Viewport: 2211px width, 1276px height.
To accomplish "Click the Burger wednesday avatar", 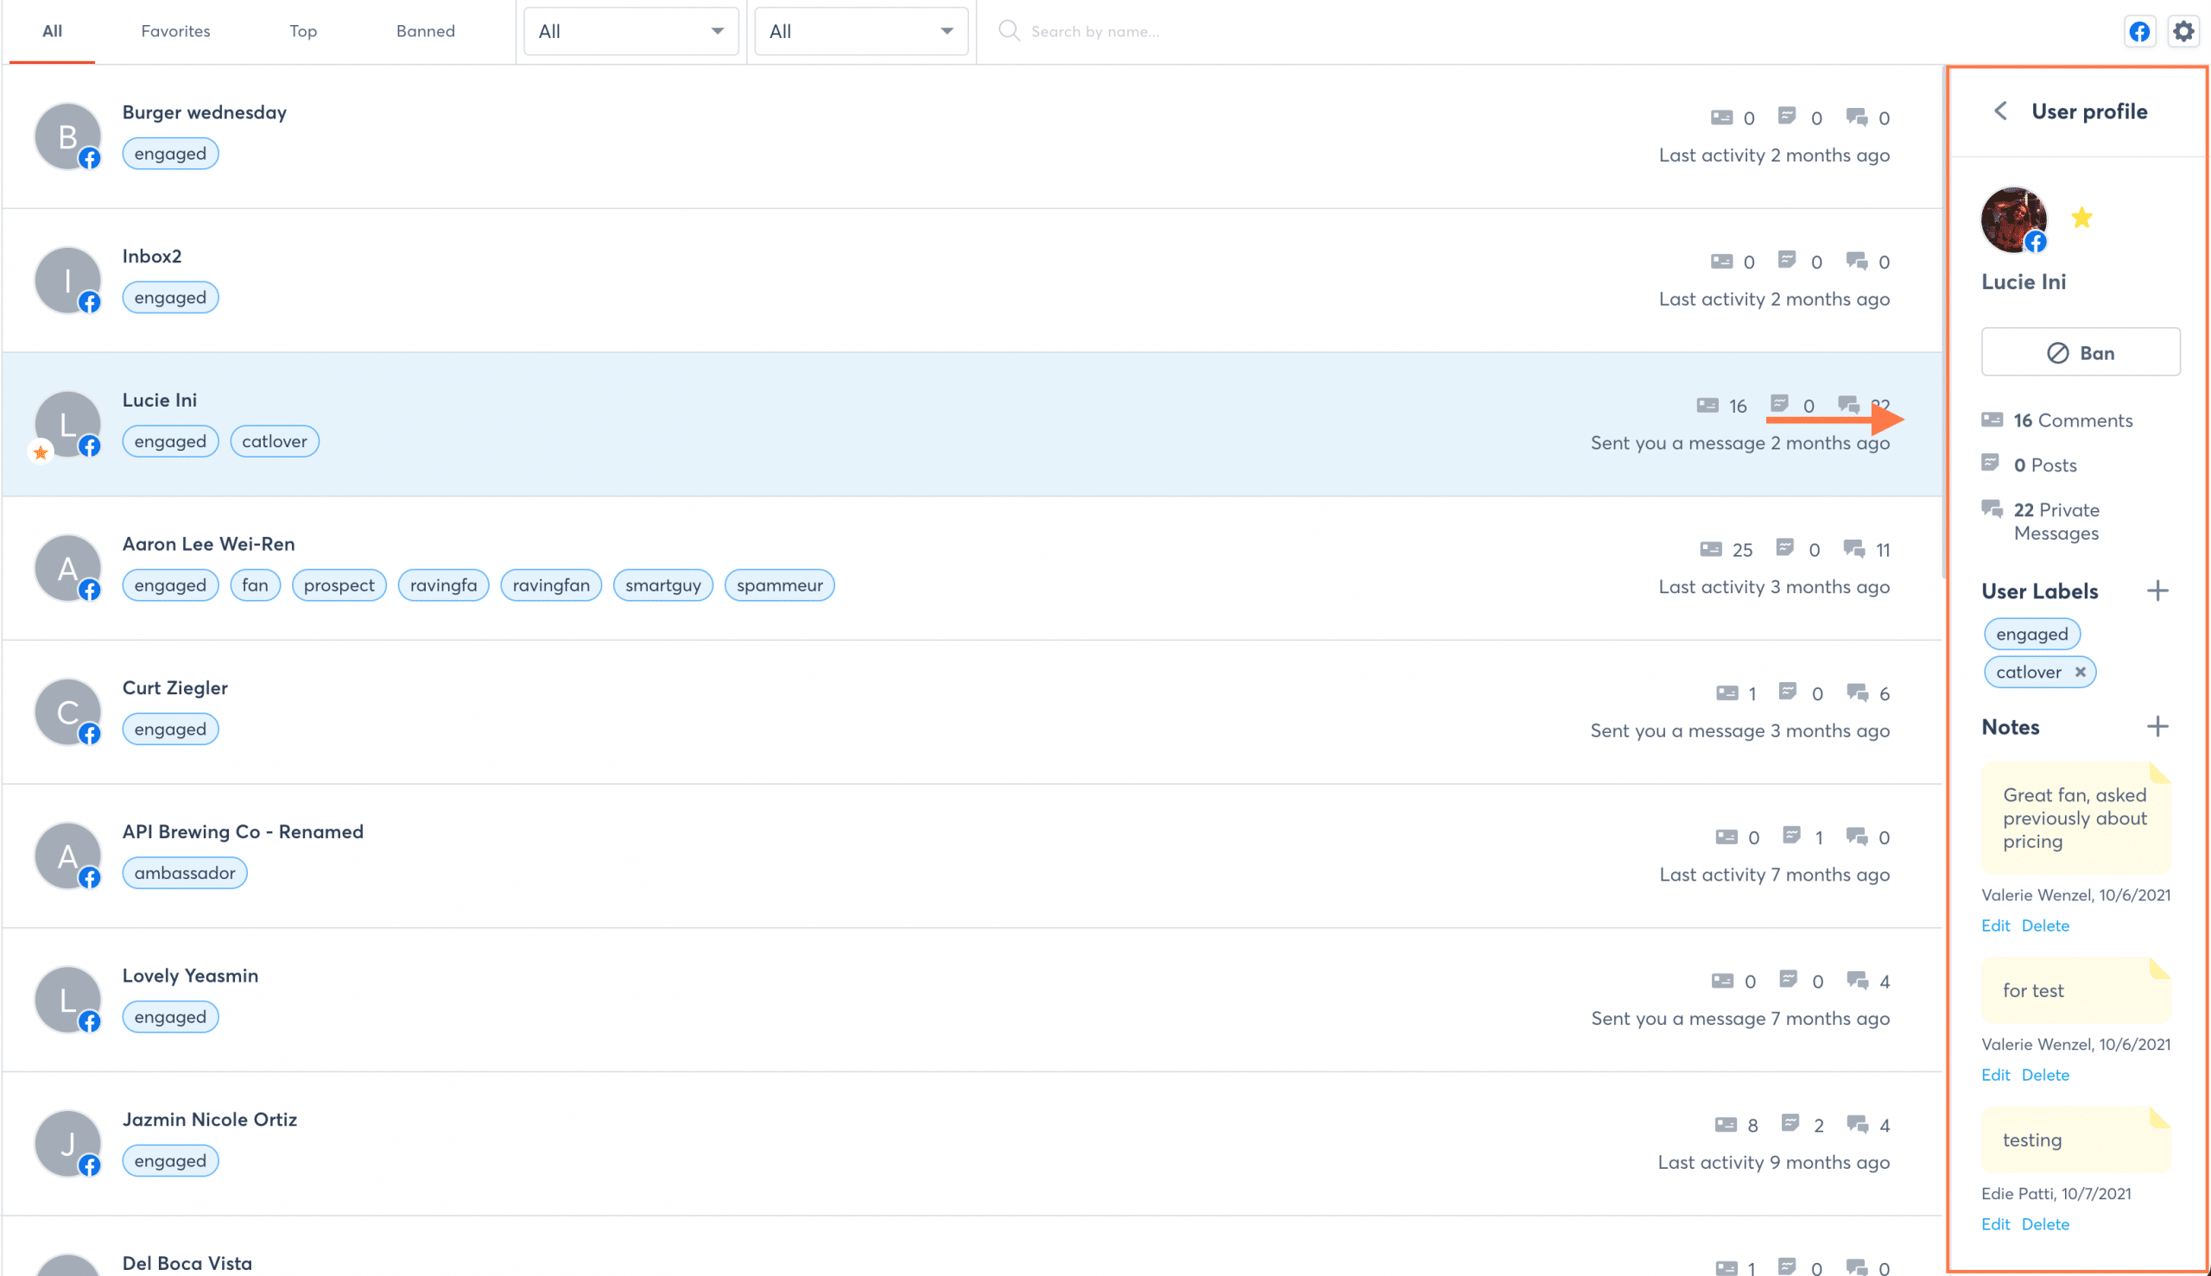I will tap(67, 136).
